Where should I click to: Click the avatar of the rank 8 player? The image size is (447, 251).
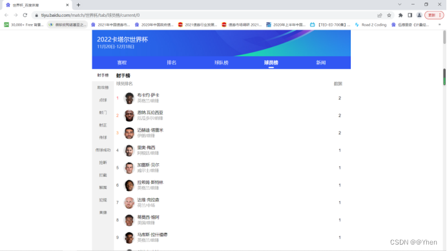coord(129,220)
